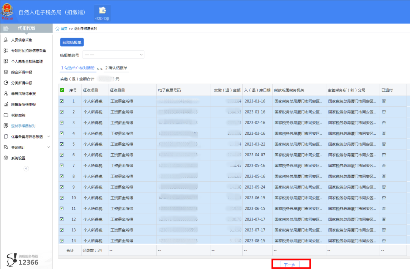Open the 结报单编号 dropdown
410x269 pixels.
tap(113, 55)
